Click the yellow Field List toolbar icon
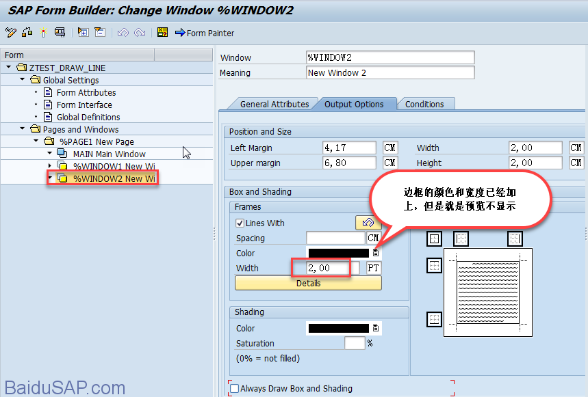Image resolution: width=588 pixels, height=397 pixels. (162, 32)
